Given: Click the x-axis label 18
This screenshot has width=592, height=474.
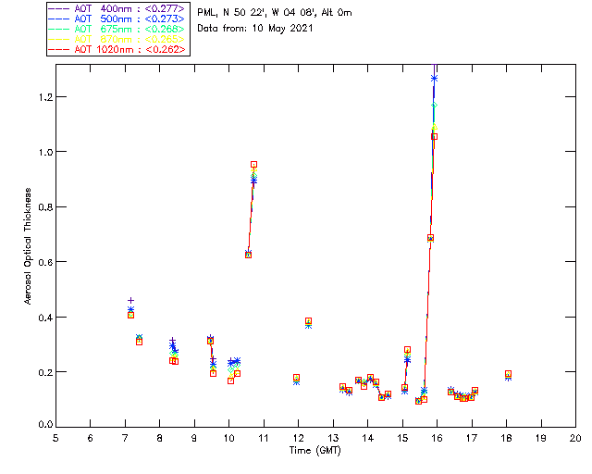Looking at the screenshot, I should [506, 438].
